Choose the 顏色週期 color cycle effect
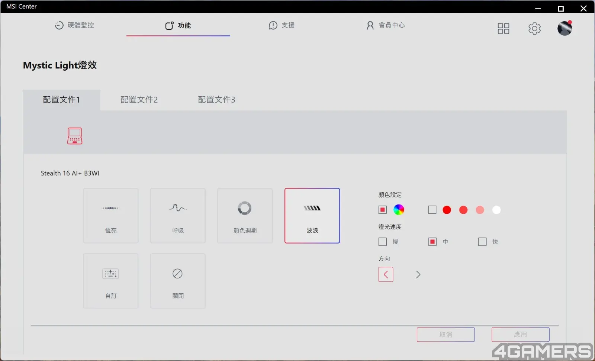 click(x=245, y=216)
